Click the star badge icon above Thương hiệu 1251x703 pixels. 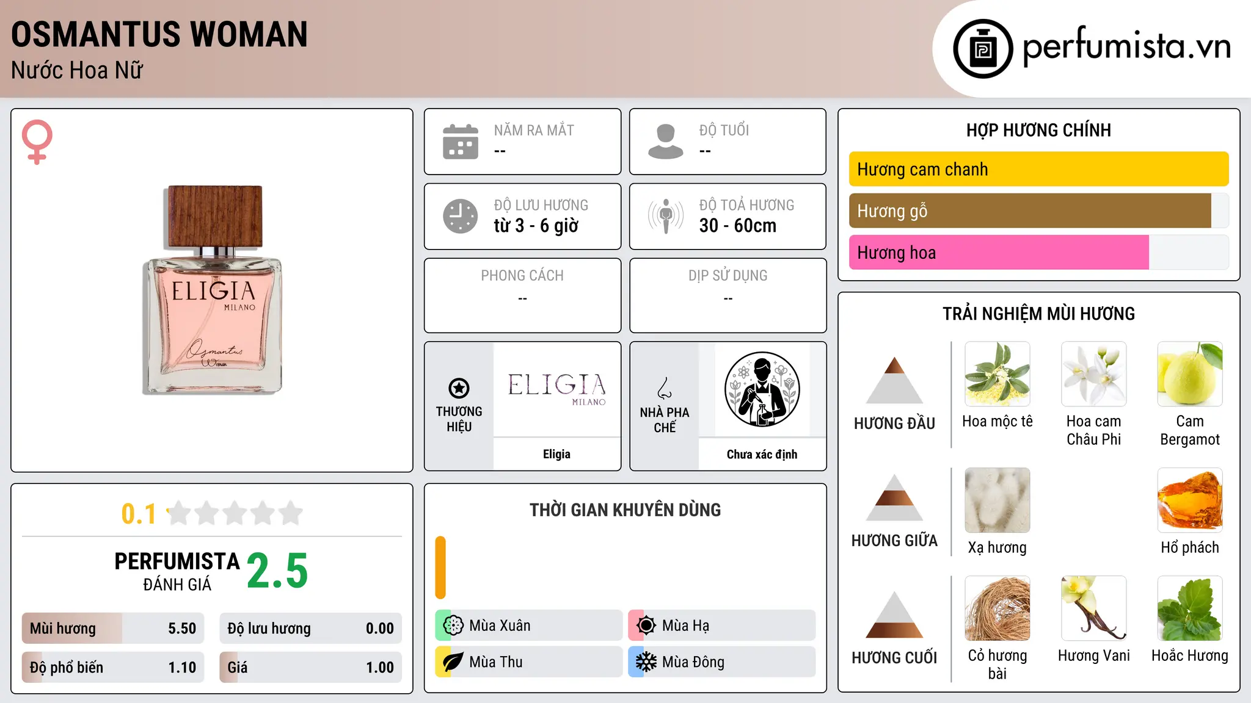(459, 388)
